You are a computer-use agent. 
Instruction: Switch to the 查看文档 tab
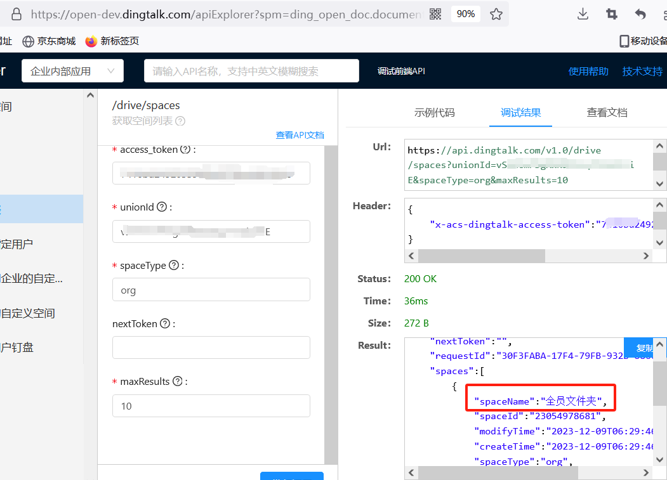tap(607, 113)
